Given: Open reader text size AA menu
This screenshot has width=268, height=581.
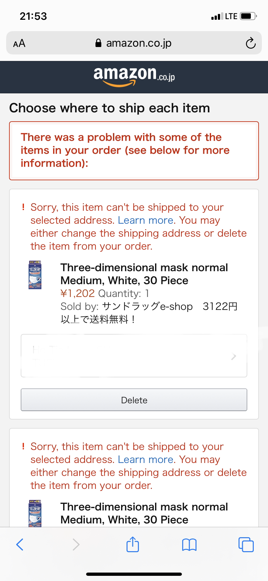Looking at the screenshot, I should click(x=19, y=43).
